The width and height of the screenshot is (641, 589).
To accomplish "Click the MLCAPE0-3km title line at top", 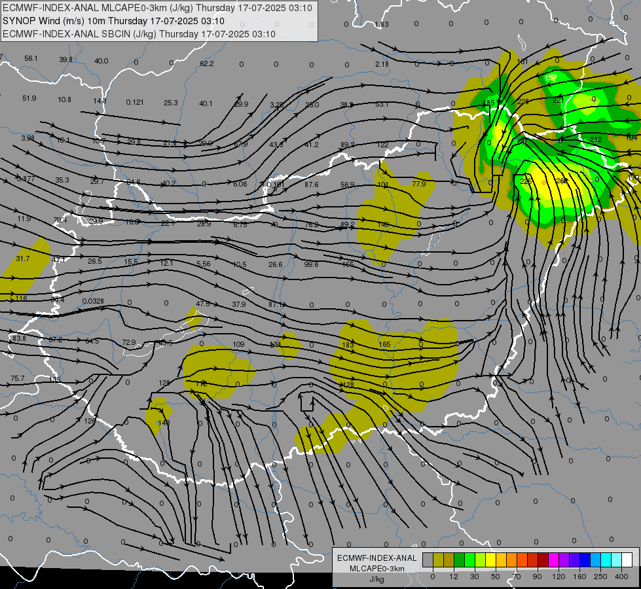I will [x=157, y=8].
